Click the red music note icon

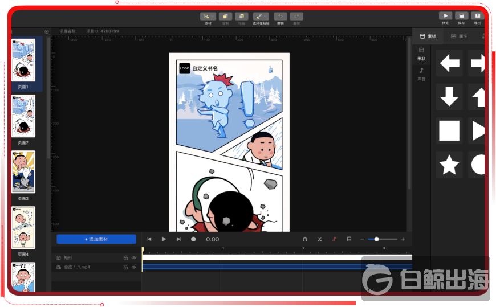pyautogui.click(x=334, y=239)
